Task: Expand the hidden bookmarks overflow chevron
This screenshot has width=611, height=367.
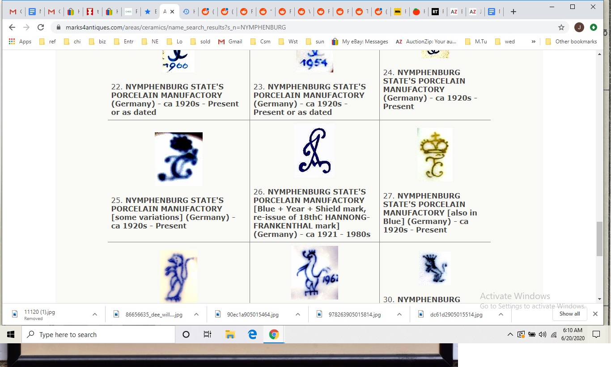Action: click(533, 42)
